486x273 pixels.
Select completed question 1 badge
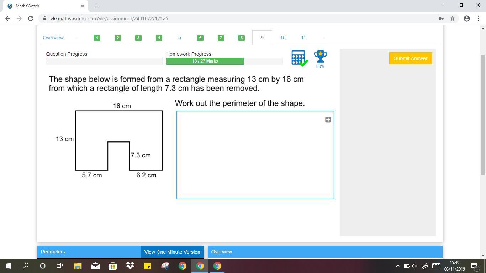point(97,38)
